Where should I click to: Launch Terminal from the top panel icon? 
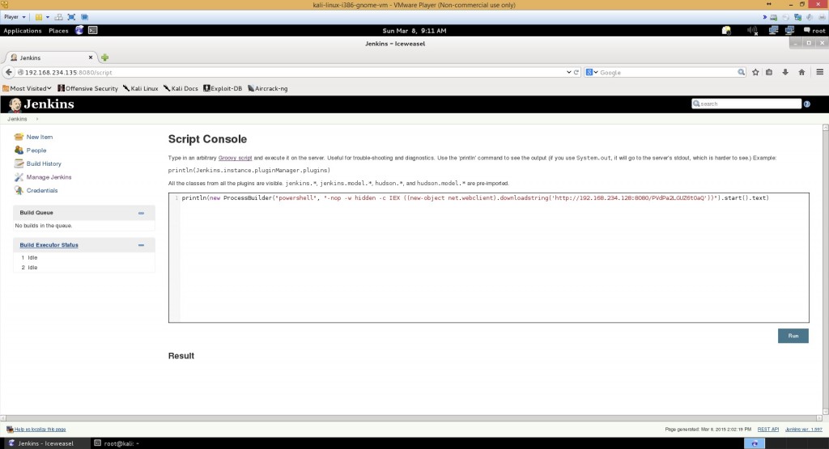(92, 31)
